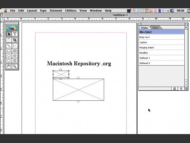Open the Window menu
The width and height of the screenshot is (190, 143).
pos(96,11)
